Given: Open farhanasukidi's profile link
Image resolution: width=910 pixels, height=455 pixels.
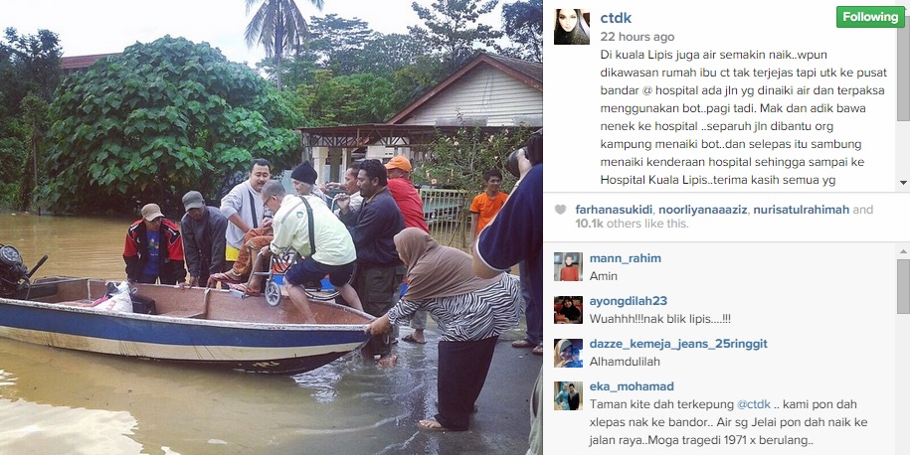Looking at the screenshot, I should point(616,210).
